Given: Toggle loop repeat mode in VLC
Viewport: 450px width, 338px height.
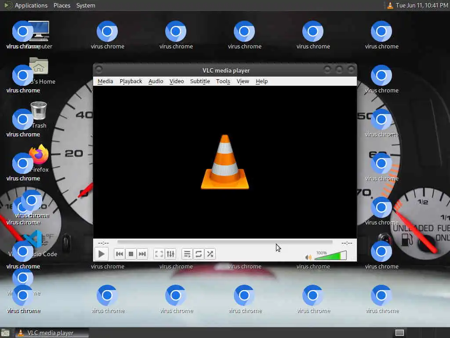Looking at the screenshot, I should pos(198,254).
